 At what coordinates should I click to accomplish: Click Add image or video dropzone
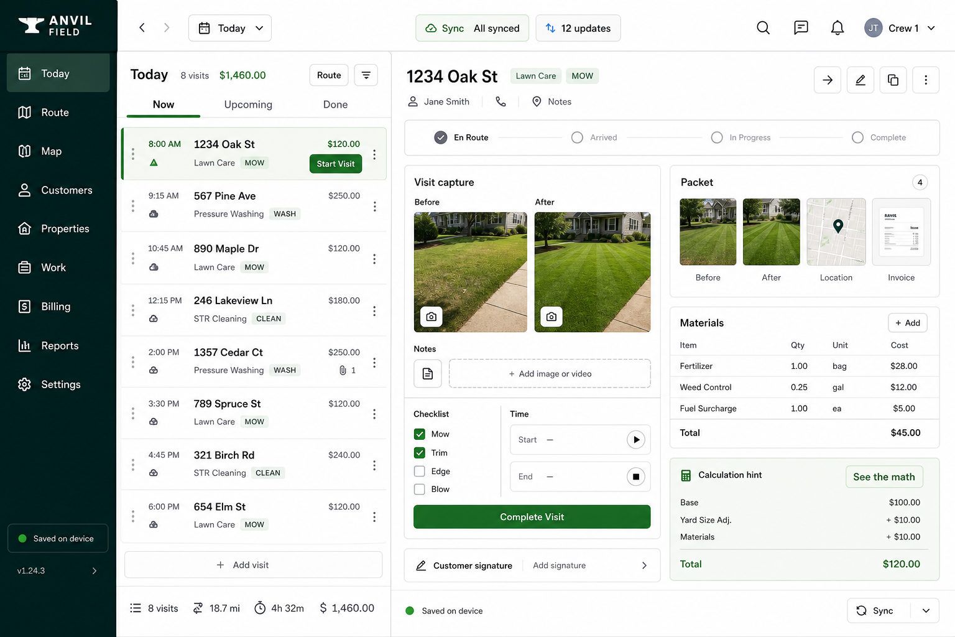(550, 374)
